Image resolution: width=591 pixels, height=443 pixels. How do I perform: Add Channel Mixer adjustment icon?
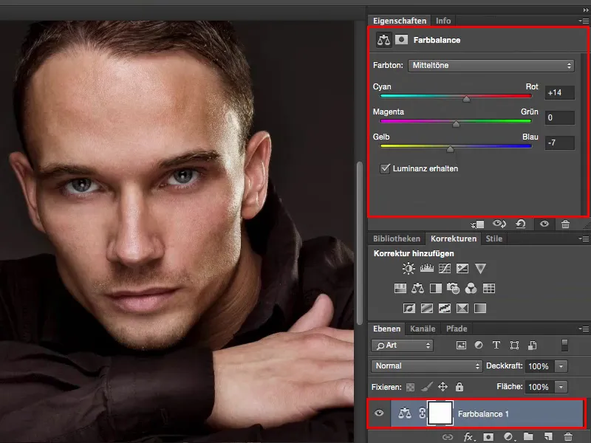tap(471, 289)
